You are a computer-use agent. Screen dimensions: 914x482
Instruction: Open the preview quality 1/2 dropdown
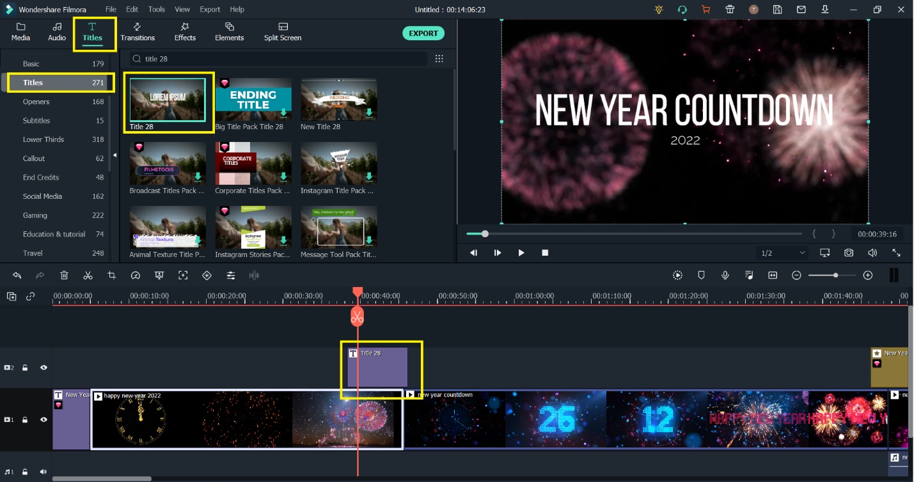click(783, 253)
